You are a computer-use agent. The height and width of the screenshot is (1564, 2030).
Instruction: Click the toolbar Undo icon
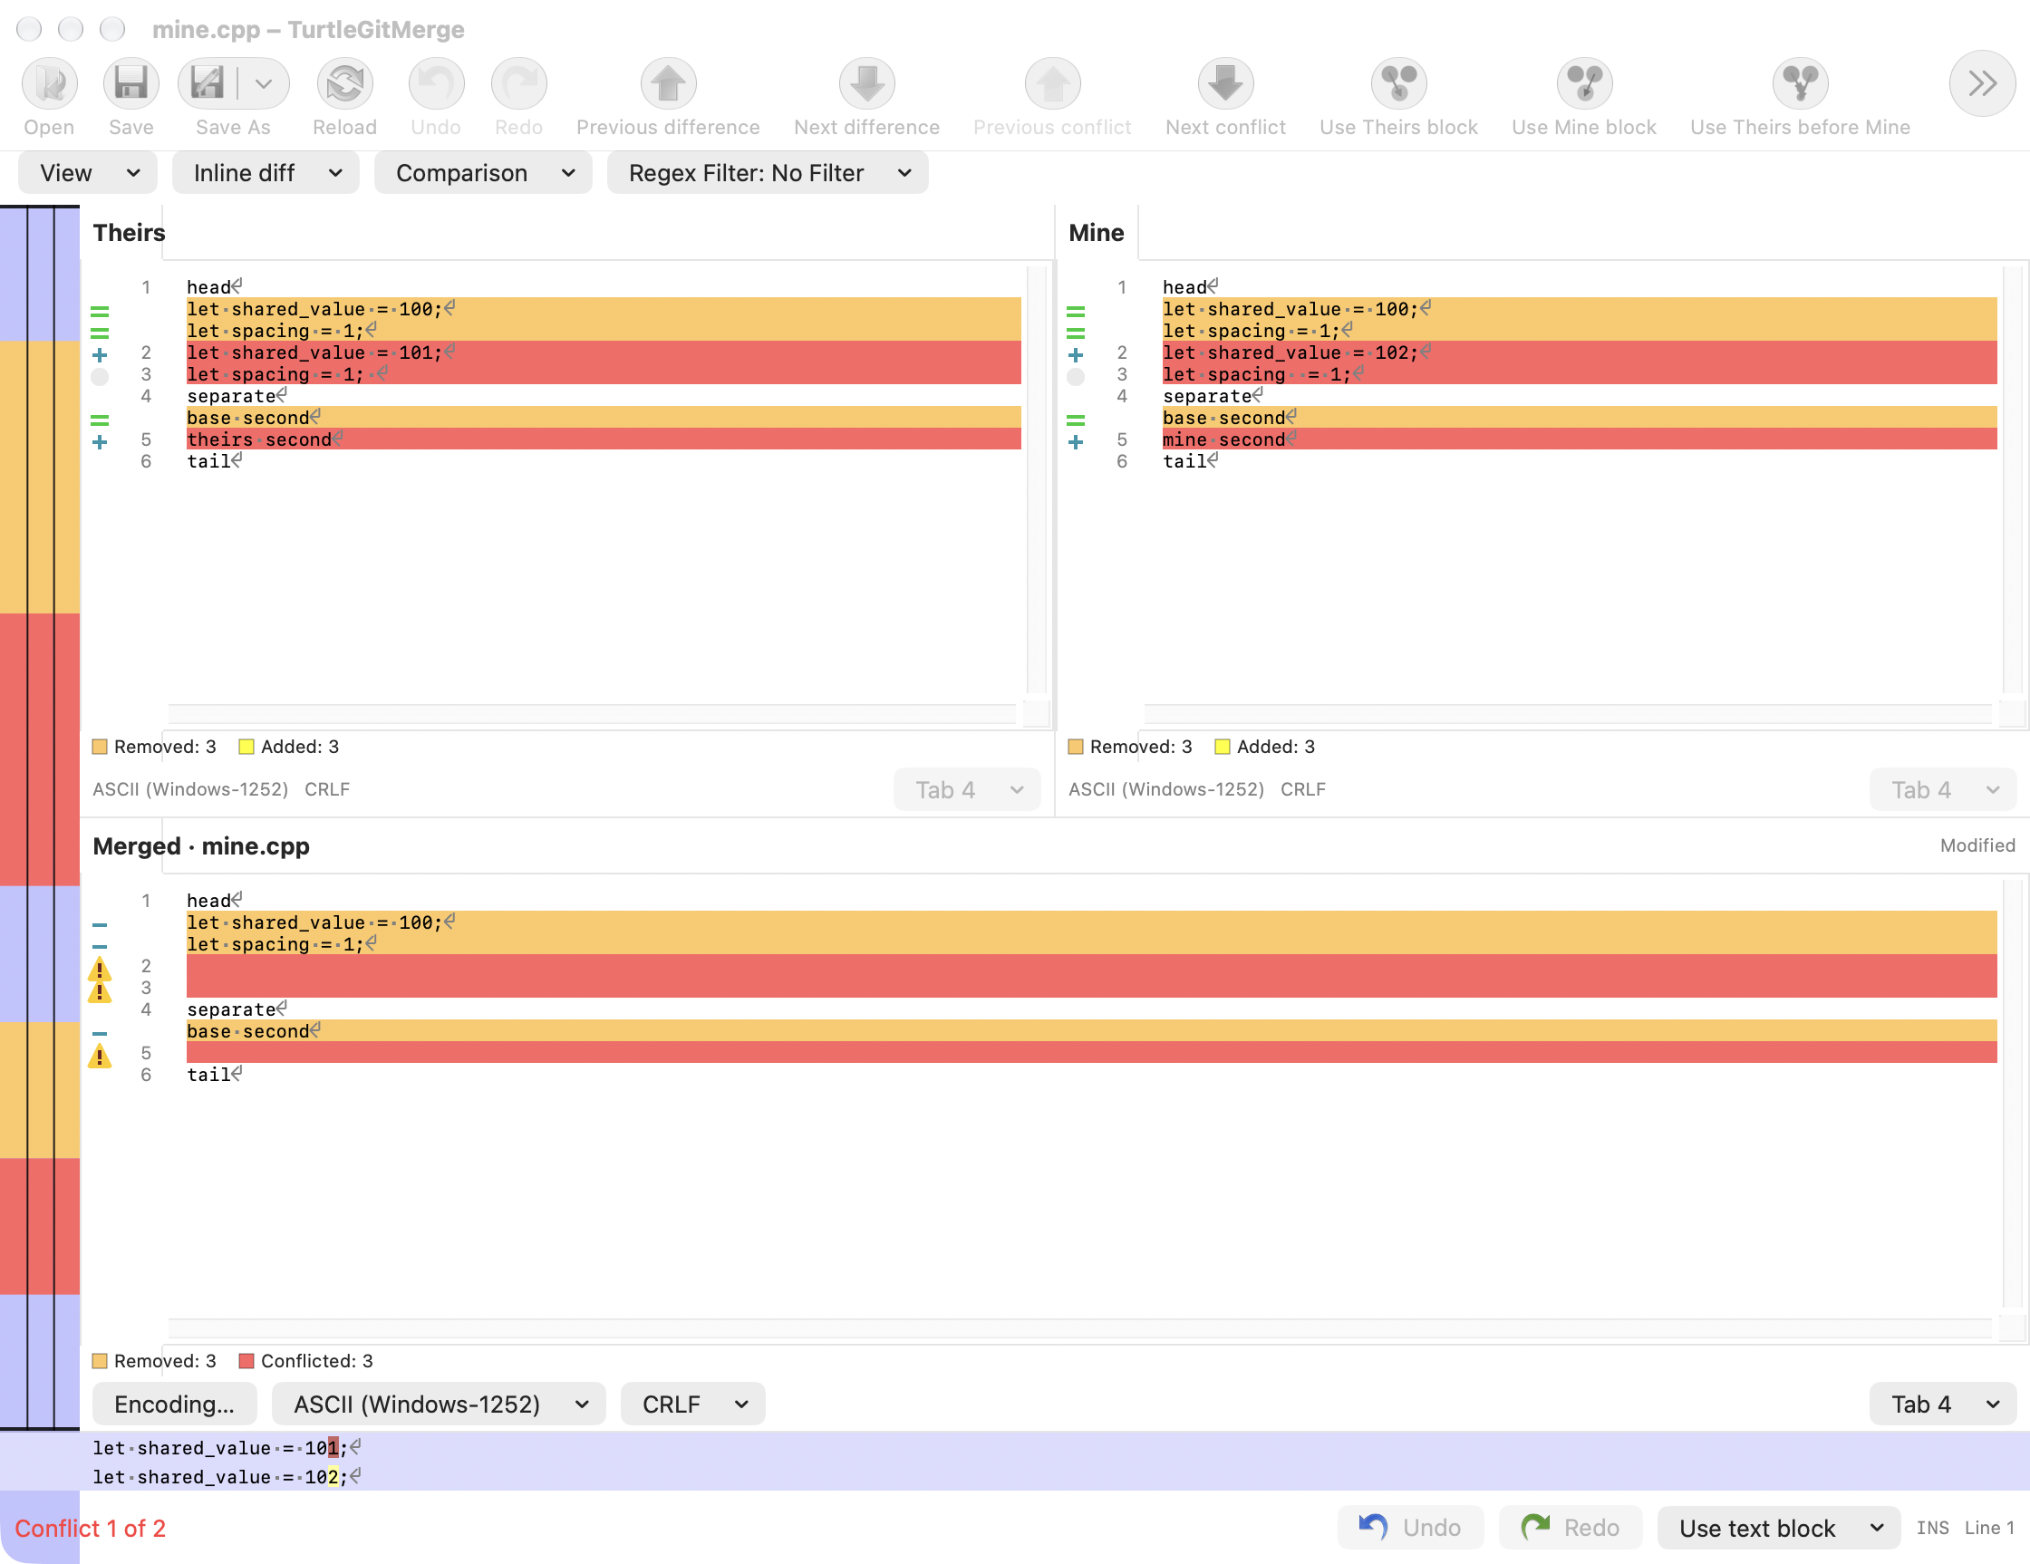point(436,83)
